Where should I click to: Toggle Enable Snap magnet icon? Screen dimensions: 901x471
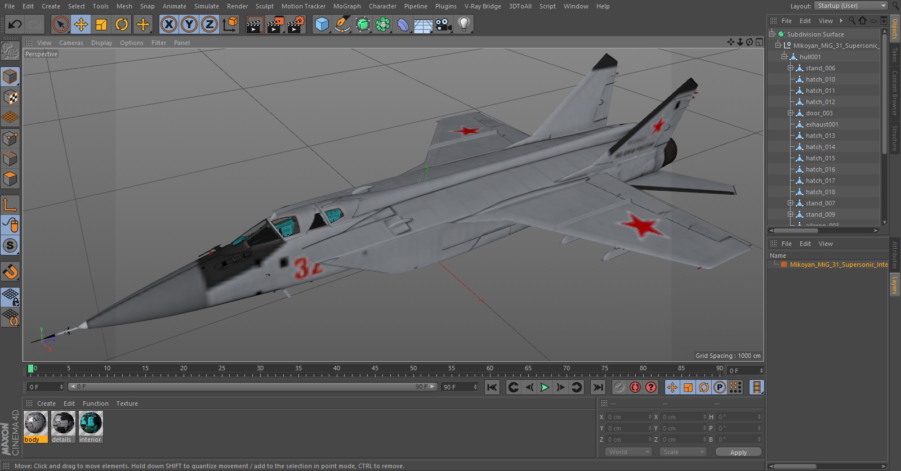(x=10, y=272)
